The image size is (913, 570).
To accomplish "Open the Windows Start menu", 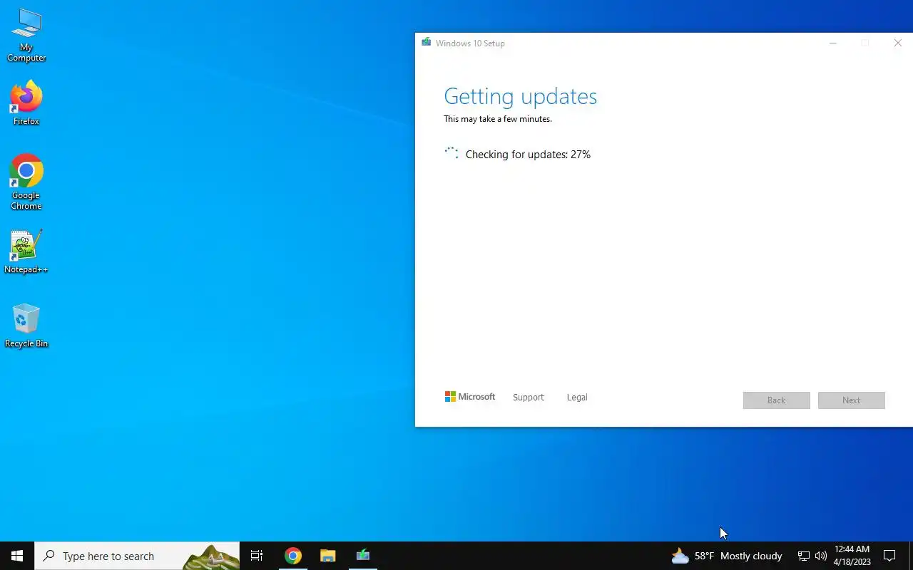I will (17, 556).
